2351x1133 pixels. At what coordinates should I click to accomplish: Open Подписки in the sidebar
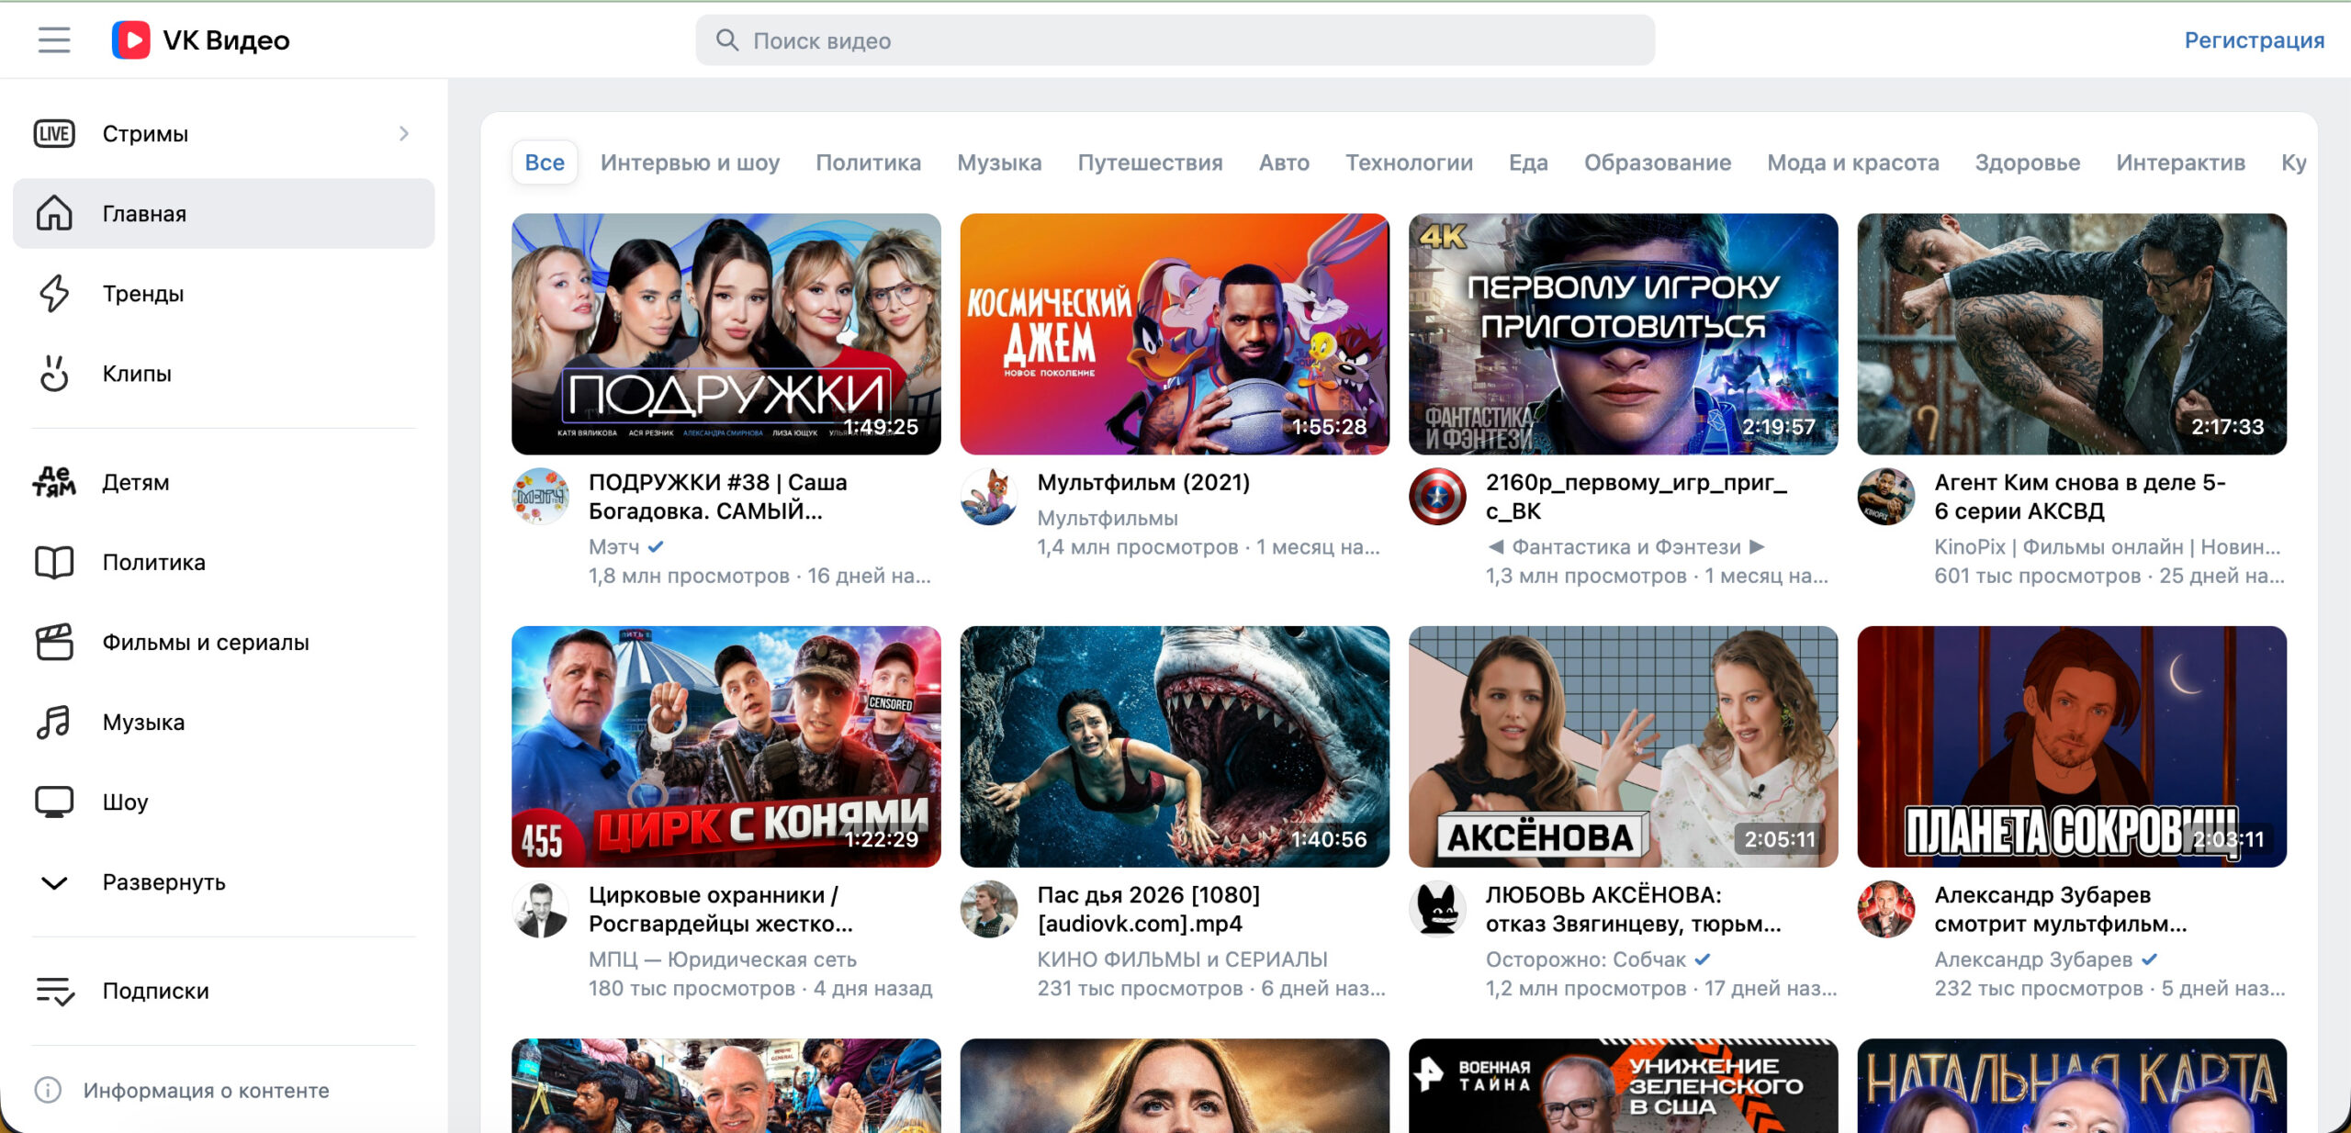point(224,991)
